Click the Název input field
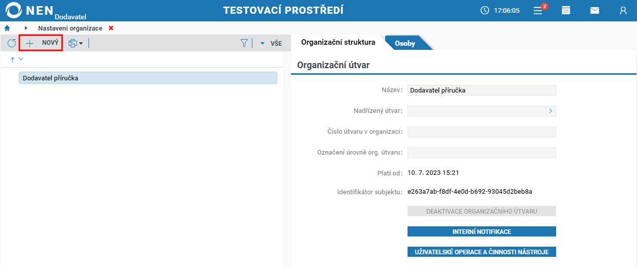637x267 pixels. [482, 90]
